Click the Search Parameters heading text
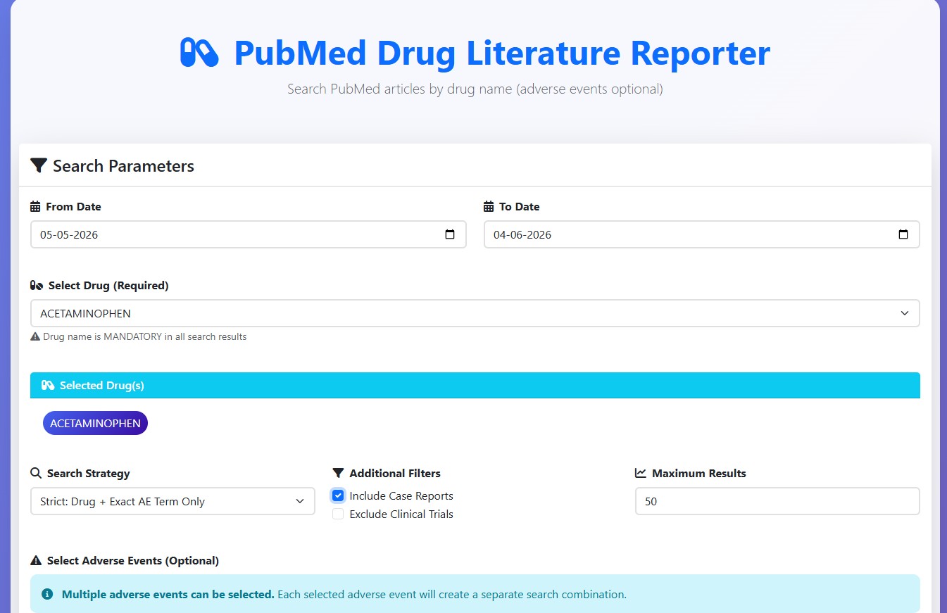 click(x=123, y=166)
